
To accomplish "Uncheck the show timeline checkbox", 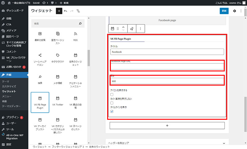I will (112, 111).
